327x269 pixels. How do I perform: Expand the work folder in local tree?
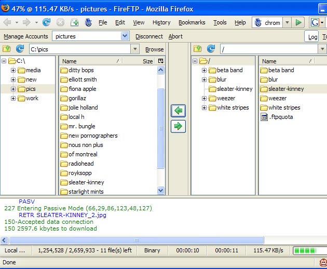pyautogui.click(x=13, y=98)
